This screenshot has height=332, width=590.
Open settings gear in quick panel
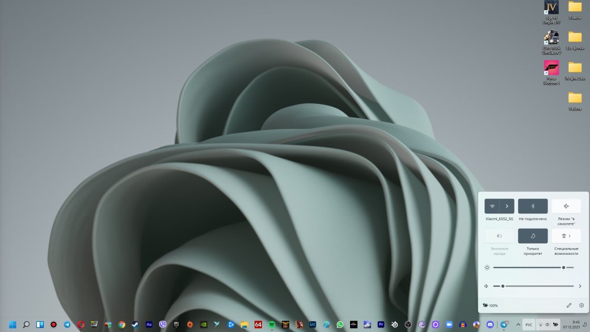(581, 305)
